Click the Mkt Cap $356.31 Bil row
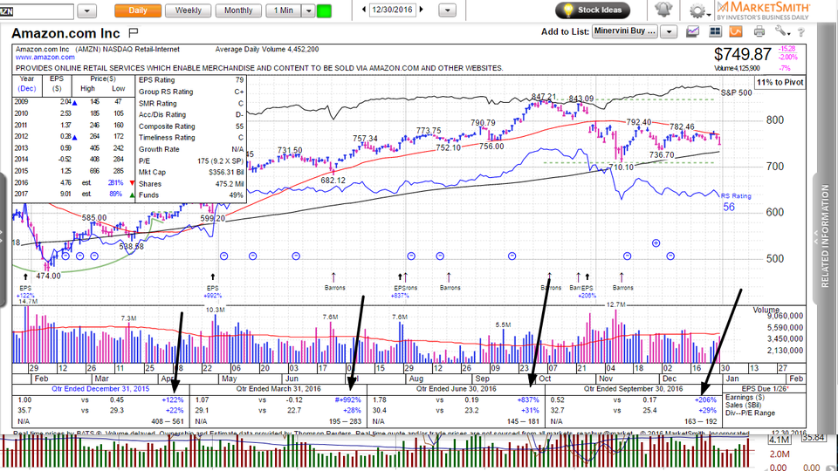Image resolution: width=838 pixels, height=471 pixels. (x=191, y=173)
